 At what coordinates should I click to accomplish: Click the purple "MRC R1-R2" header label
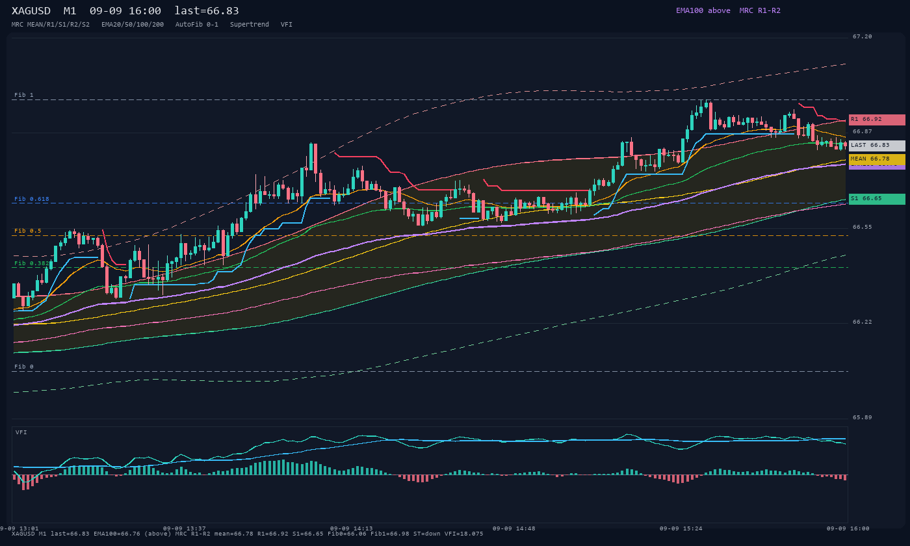click(760, 10)
